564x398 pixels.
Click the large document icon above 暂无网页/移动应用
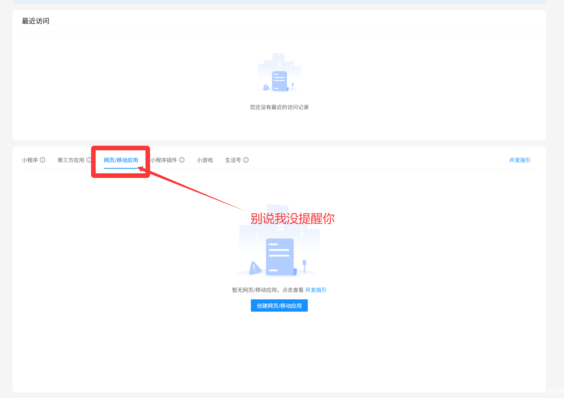tap(280, 257)
